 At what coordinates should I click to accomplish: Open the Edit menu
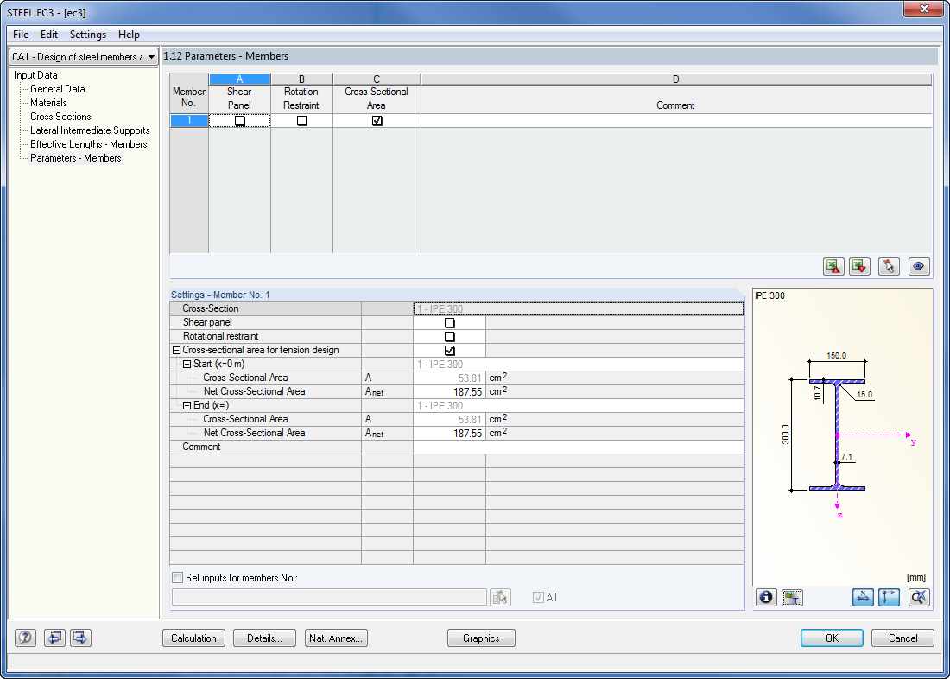(49, 35)
